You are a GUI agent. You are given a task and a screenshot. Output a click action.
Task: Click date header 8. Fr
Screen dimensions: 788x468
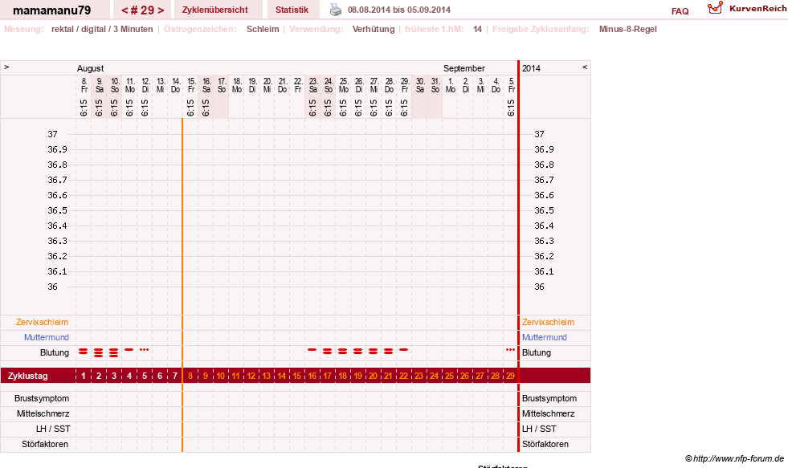click(x=84, y=85)
